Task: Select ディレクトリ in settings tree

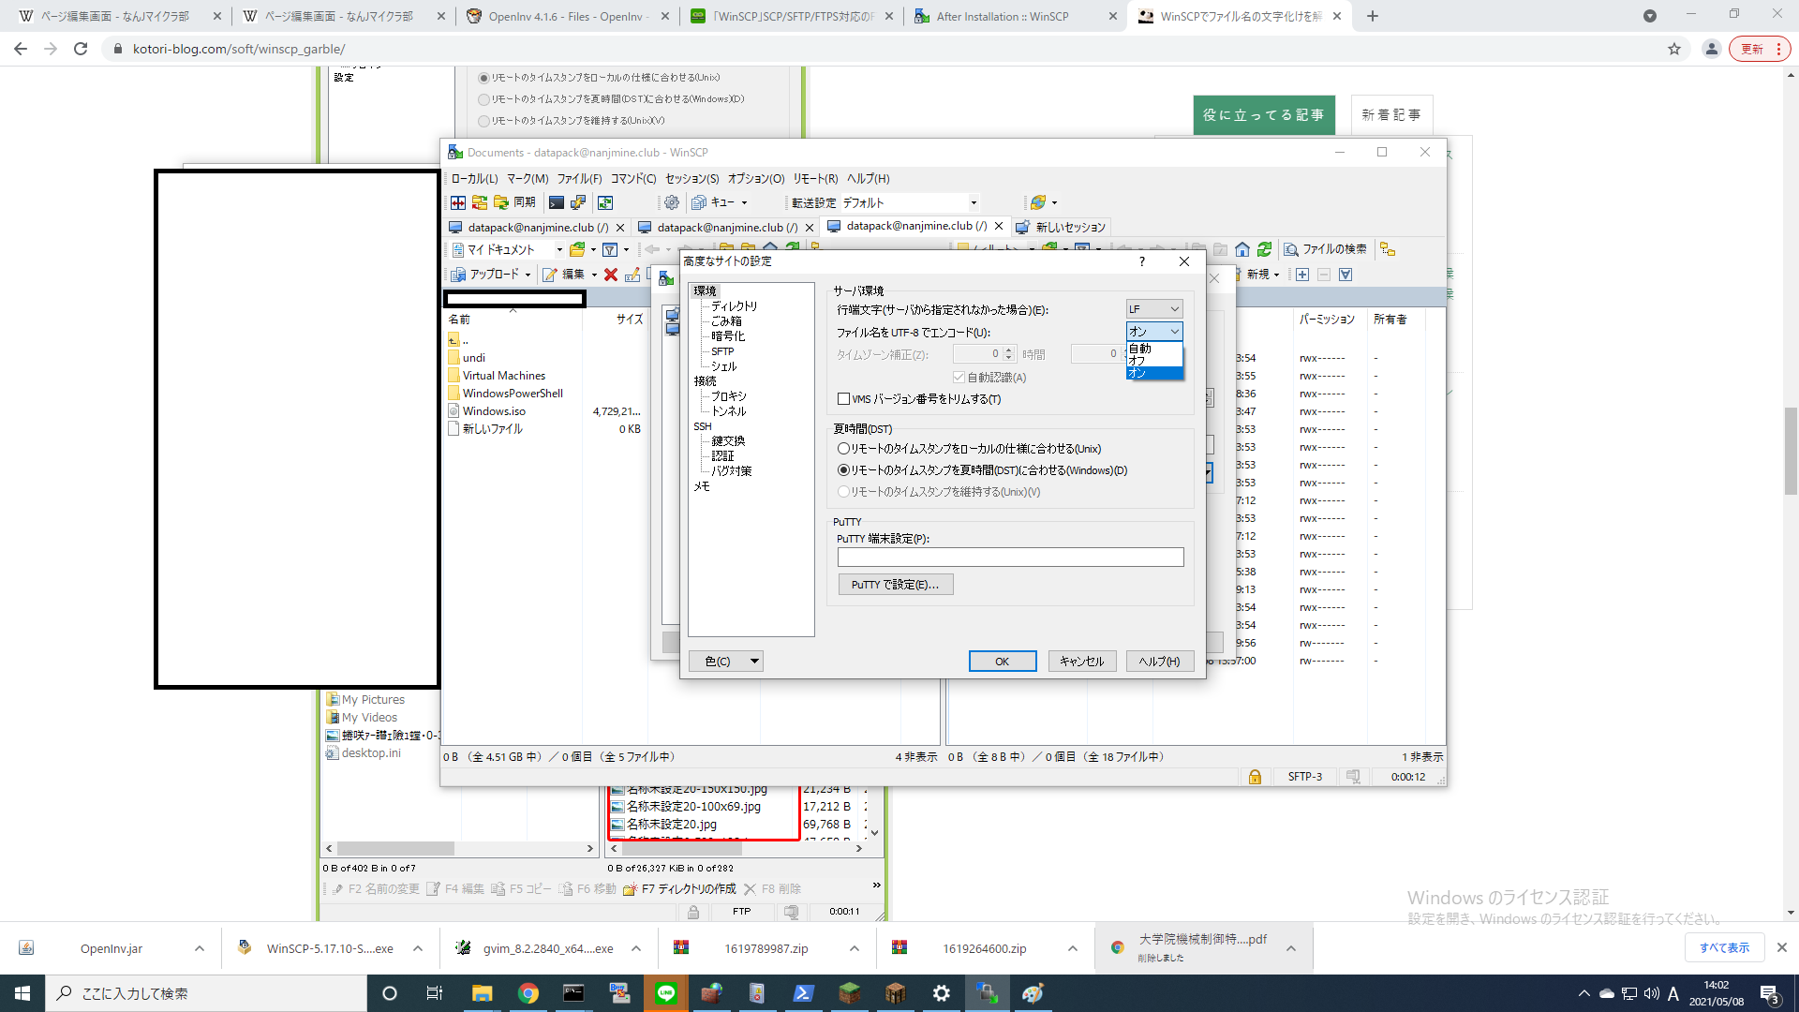Action: coord(734,306)
